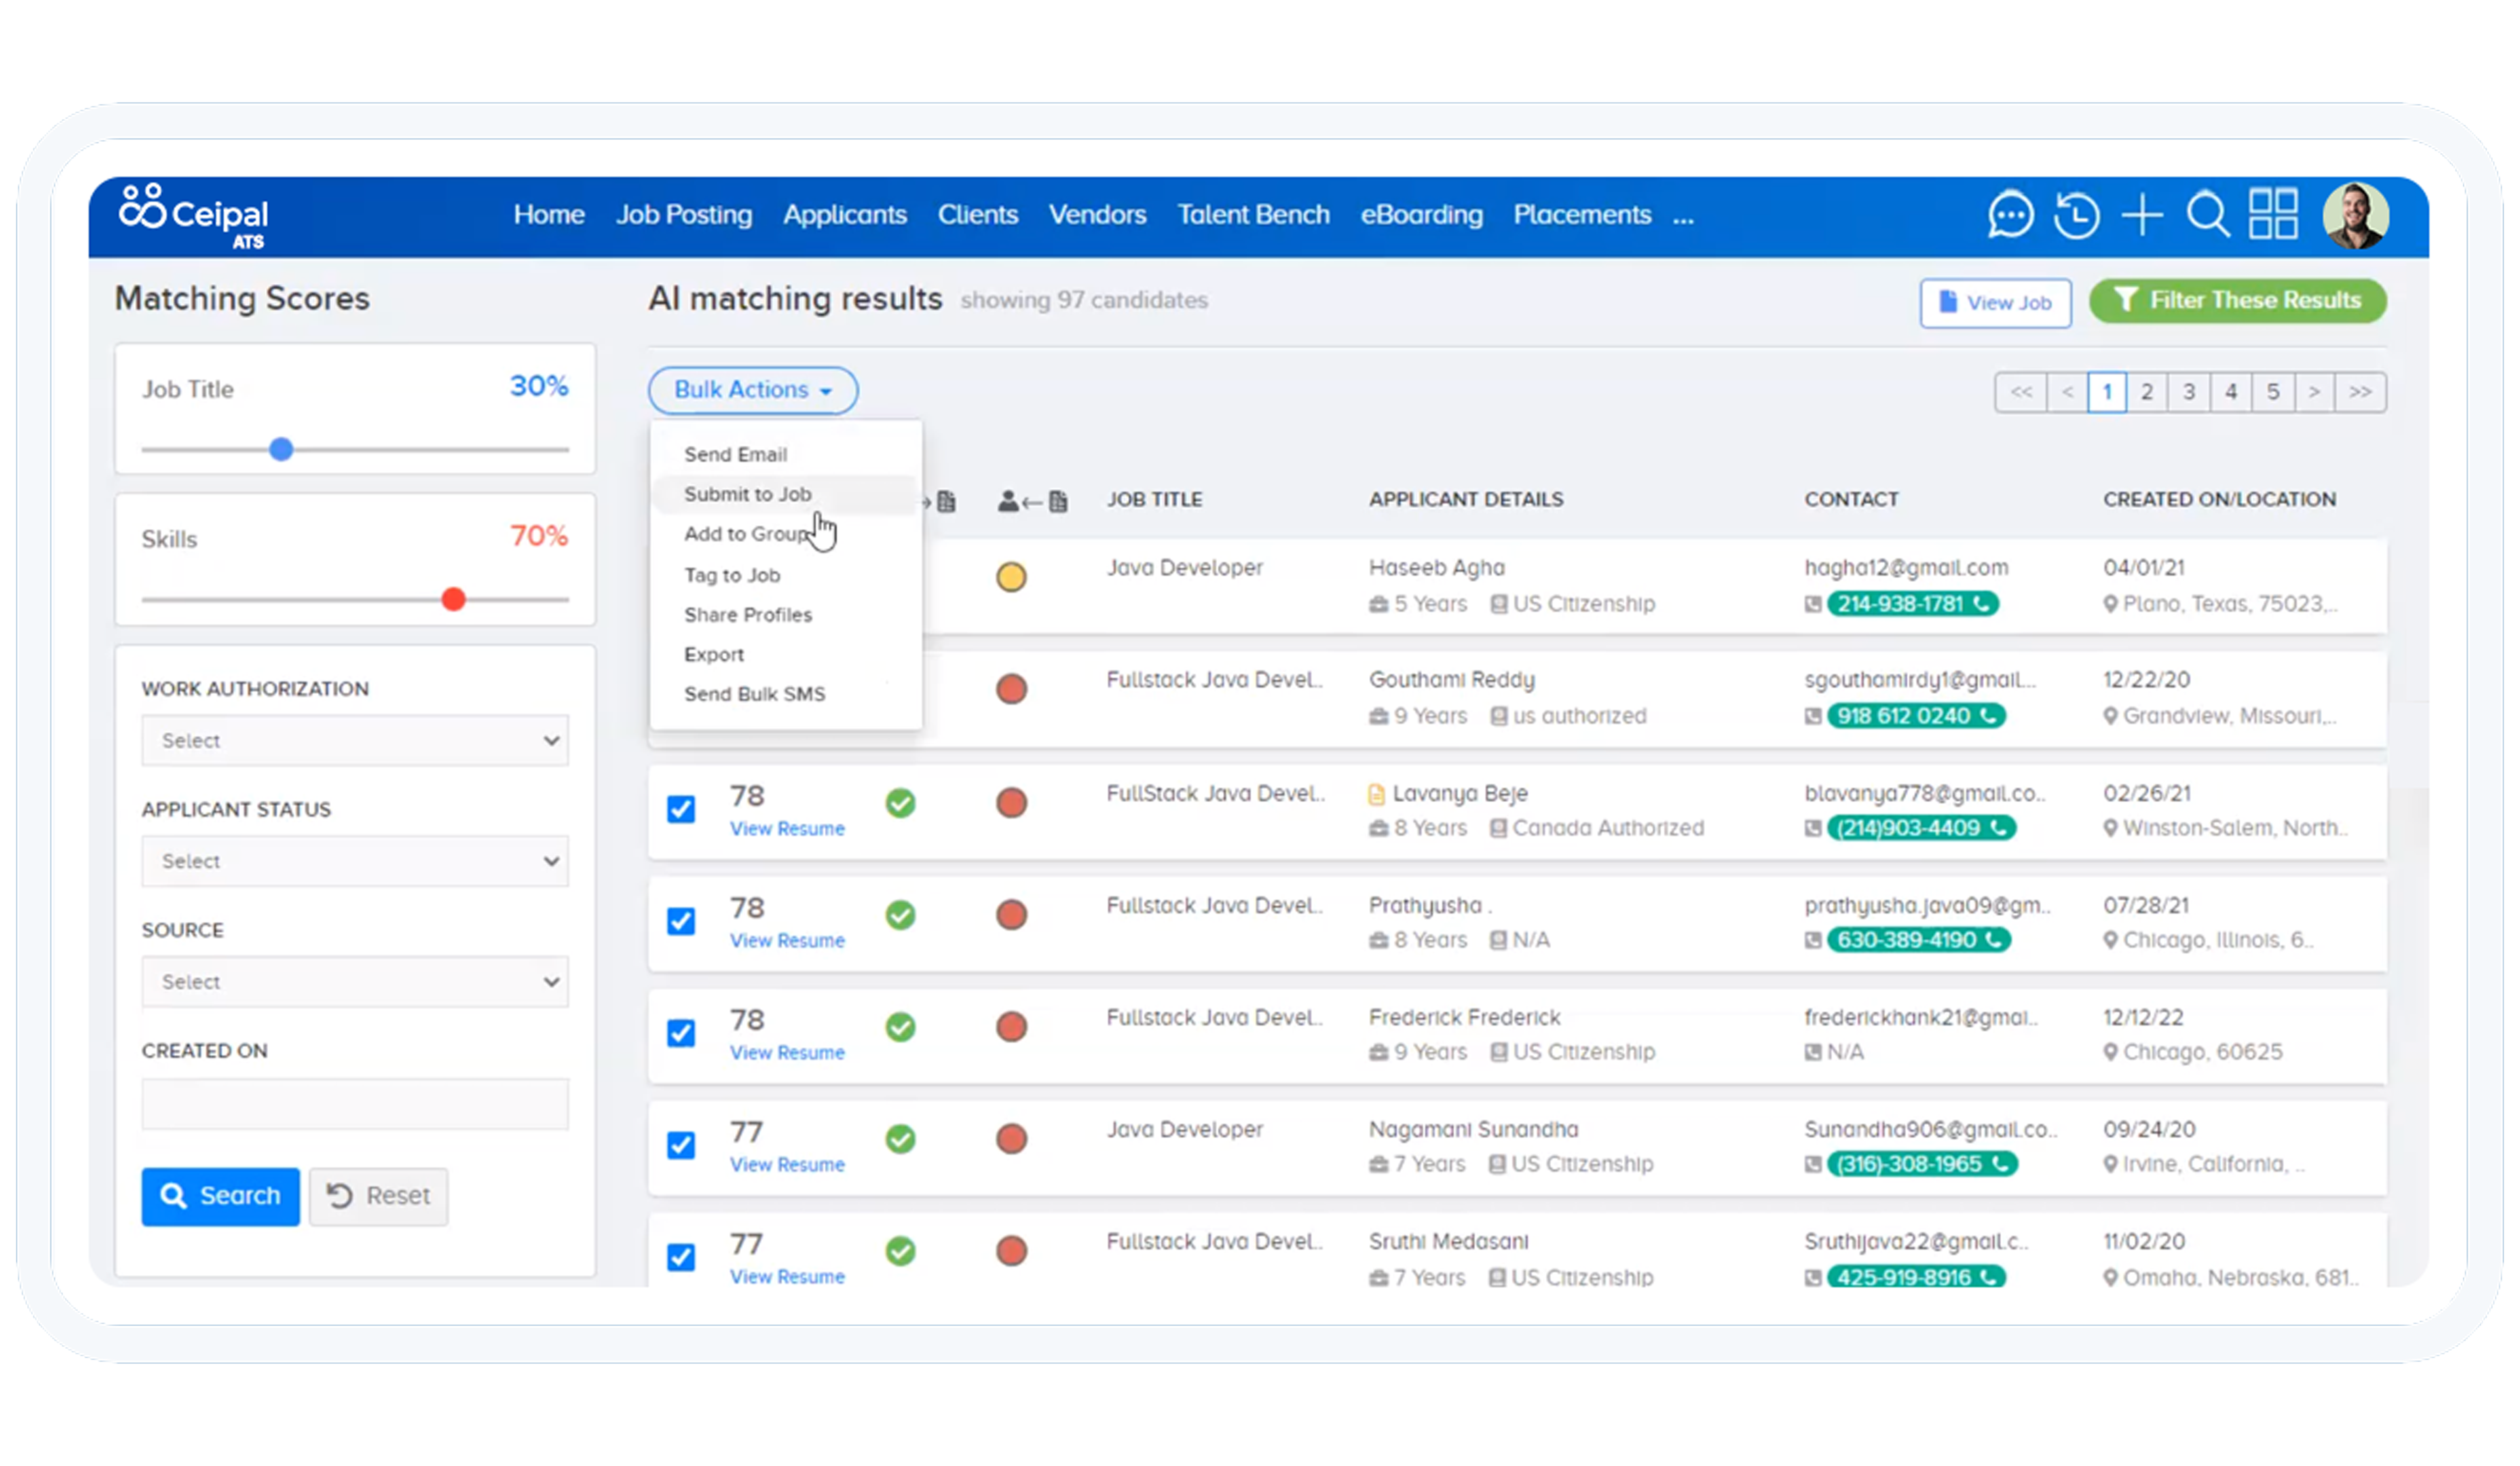
Task: Click the Skills score slider handle
Action: pos(453,599)
